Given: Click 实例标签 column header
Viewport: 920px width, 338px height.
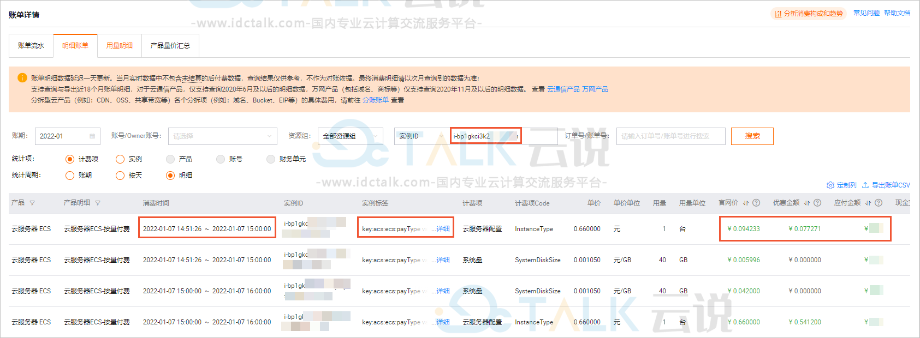Looking at the screenshot, I should [x=375, y=203].
